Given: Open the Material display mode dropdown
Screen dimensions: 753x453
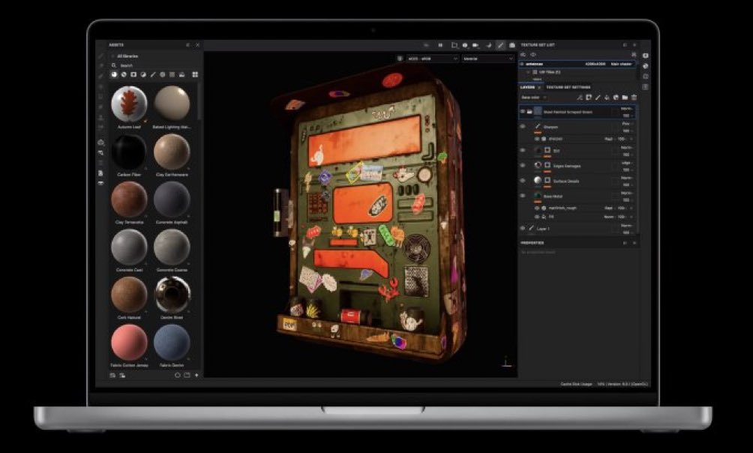Looking at the screenshot, I should click(487, 58).
